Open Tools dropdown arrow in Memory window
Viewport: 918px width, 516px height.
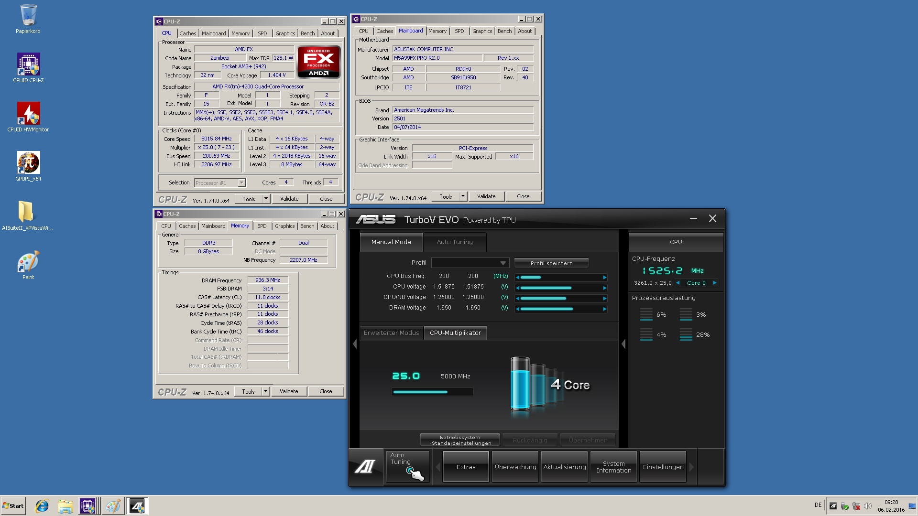pos(266,391)
